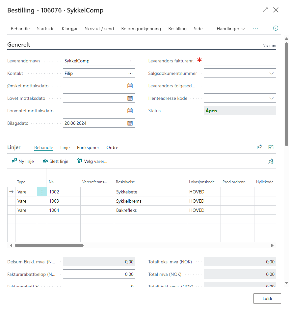Open lookup ellipsis for Leverandørnavn field
The image size is (289, 311).
[131, 61]
